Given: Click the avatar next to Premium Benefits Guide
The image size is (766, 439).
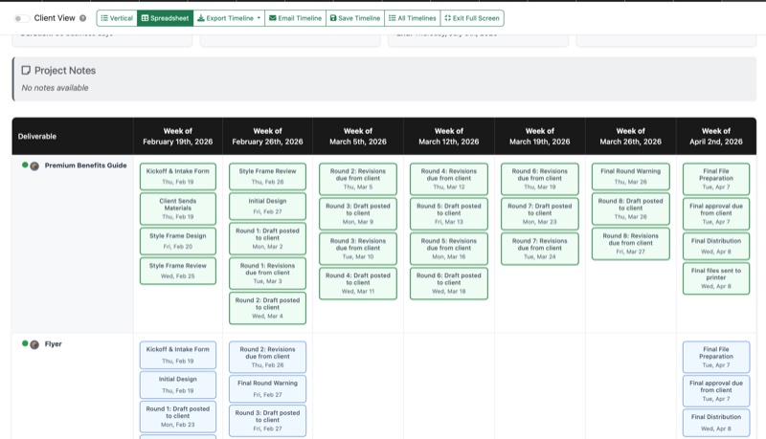Looking at the screenshot, I should click(34, 165).
